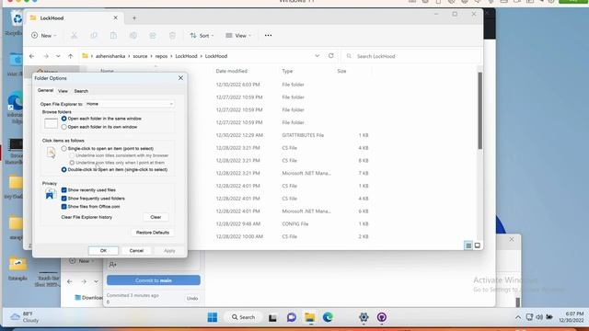The width and height of the screenshot is (589, 331).
Task: Toggle Show recently used files checkbox
Action: click(64, 190)
